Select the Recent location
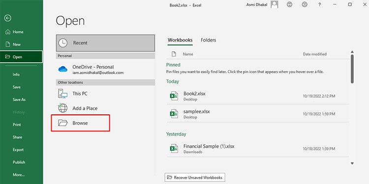The image size is (369, 184). (105, 43)
